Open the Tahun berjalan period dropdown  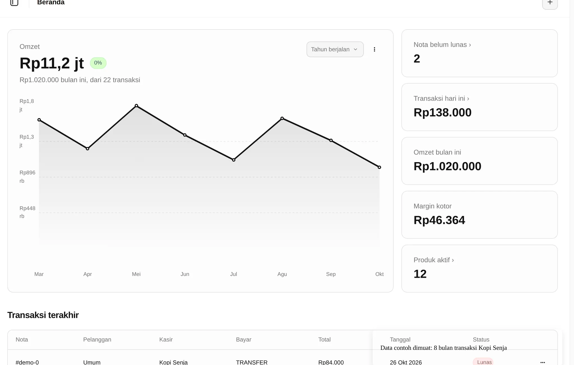tap(335, 49)
